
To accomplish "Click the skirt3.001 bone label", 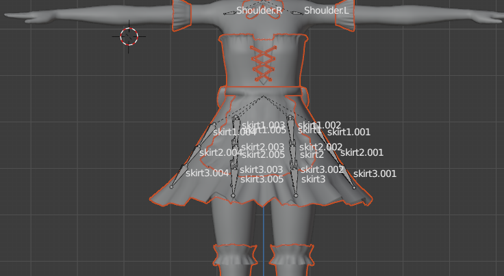I will [x=375, y=174].
